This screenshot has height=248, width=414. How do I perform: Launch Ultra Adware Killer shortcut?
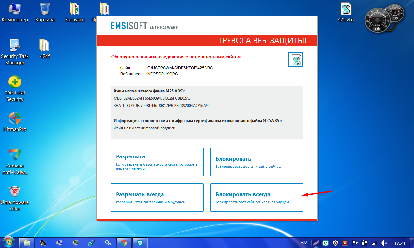15,199
